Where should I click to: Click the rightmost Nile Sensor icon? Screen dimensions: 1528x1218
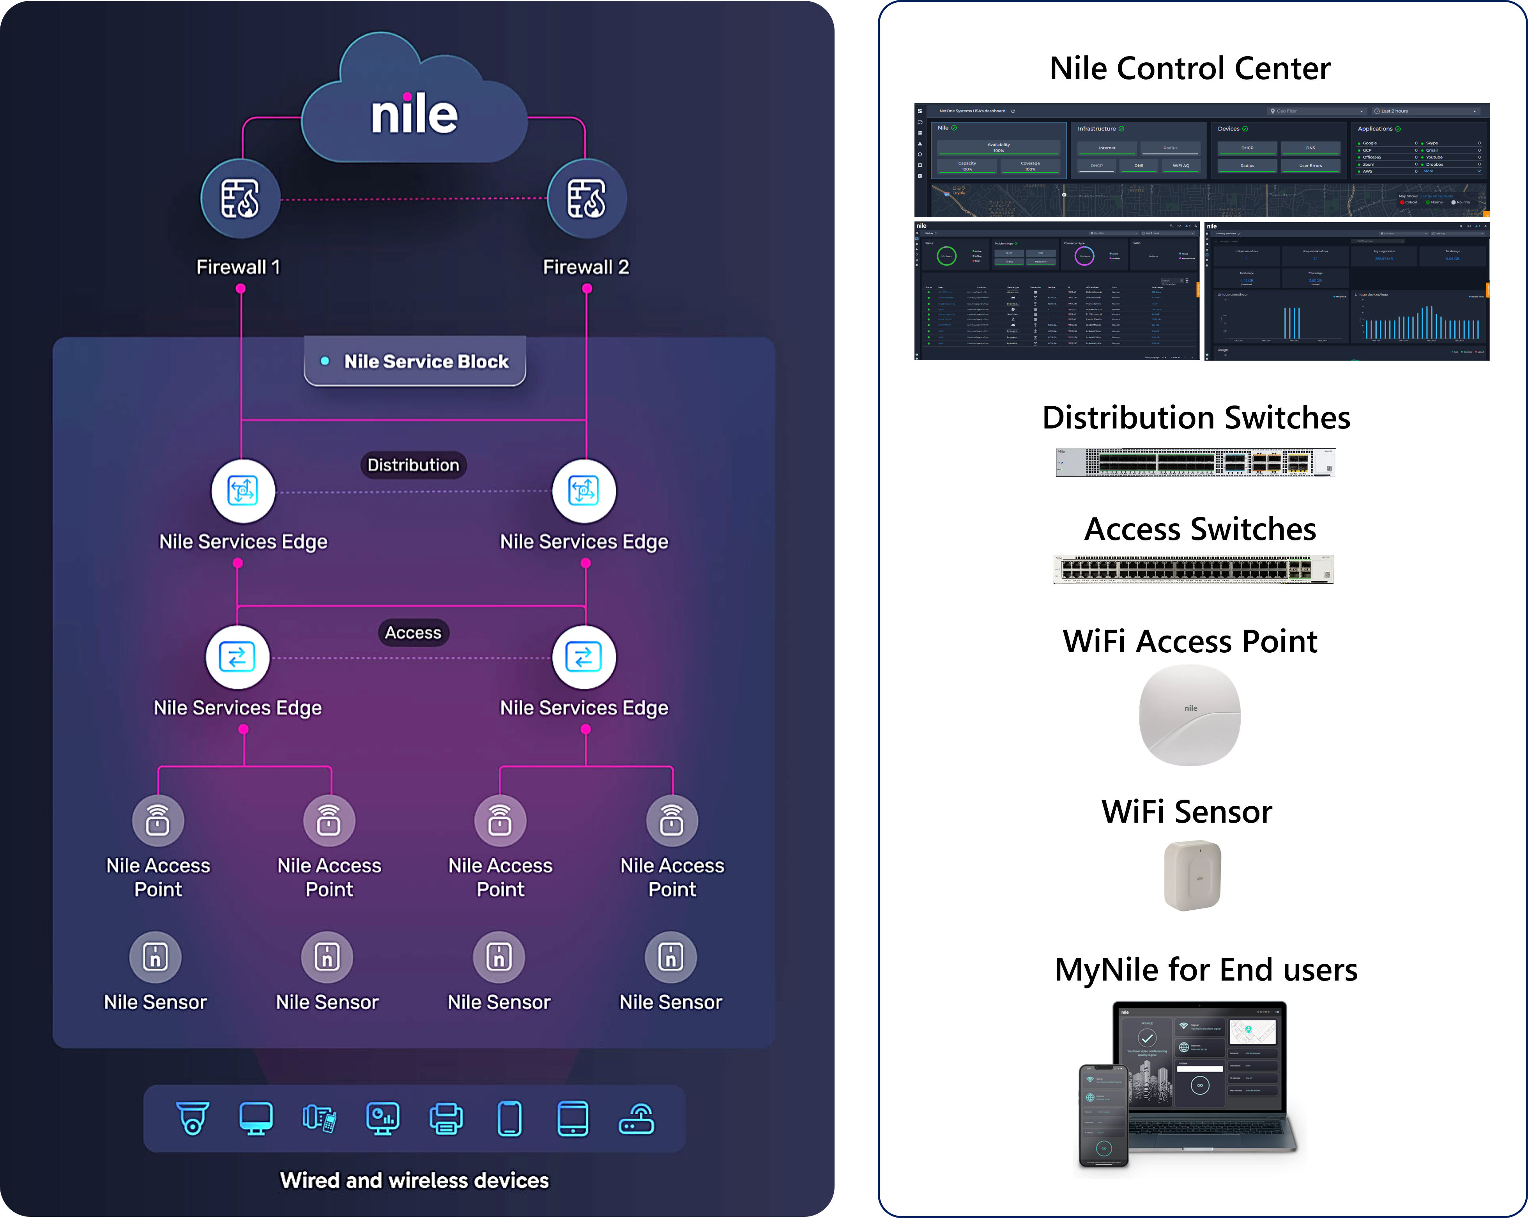pyautogui.click(x=670, y=957)
